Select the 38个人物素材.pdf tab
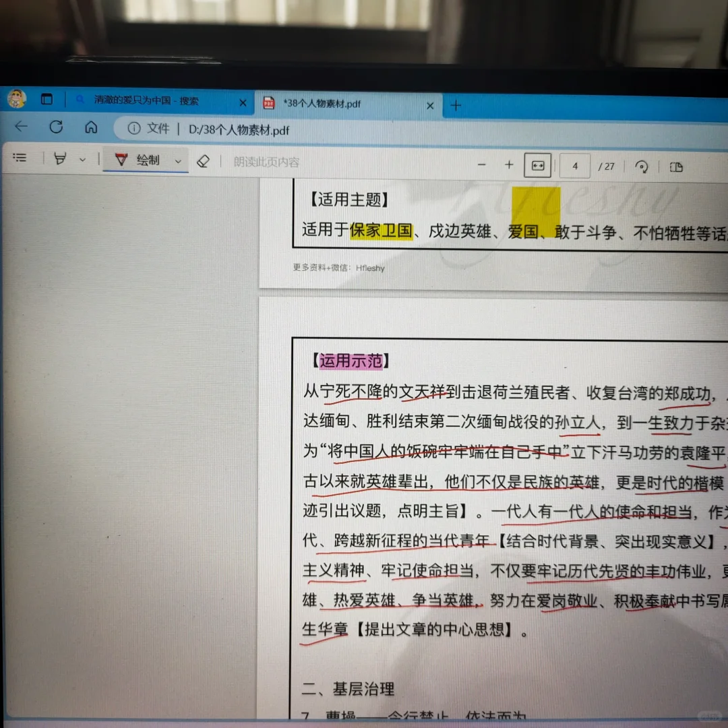Screen dimensions: 728x728 pos(324,104)
